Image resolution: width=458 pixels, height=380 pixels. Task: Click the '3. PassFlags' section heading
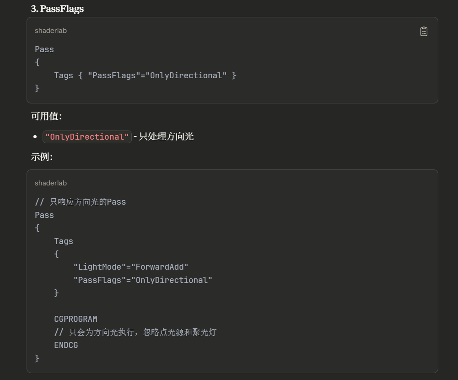coord(57,9)
